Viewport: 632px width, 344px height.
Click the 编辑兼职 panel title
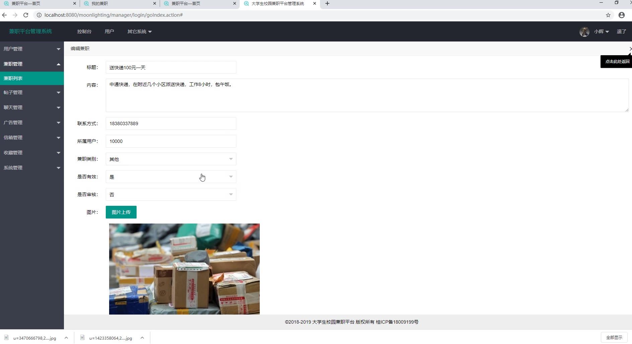point(80,49)
